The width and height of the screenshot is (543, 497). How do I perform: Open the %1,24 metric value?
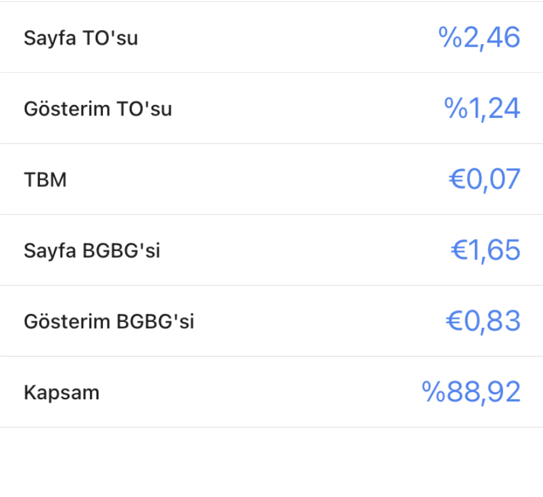point(482,108)
